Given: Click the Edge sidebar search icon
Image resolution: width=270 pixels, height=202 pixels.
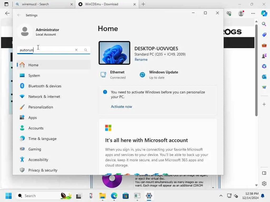Looking at the screenshot, I should pos(264,24).
